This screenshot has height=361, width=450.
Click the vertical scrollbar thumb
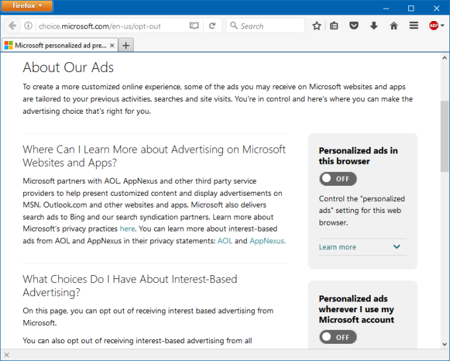[x=445, y=136]
